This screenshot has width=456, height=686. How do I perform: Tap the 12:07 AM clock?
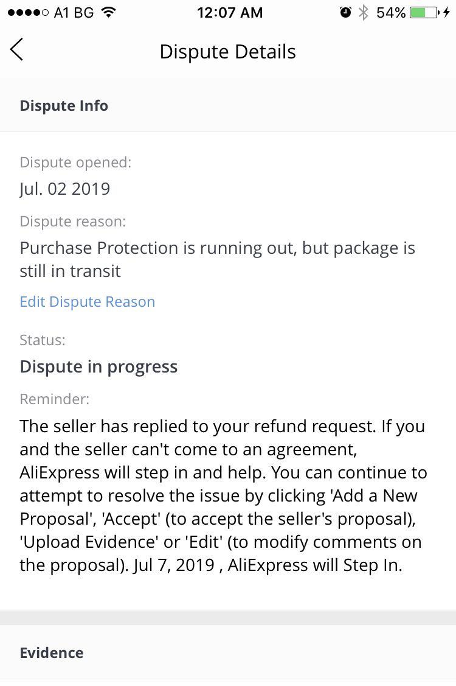[230, 13]
